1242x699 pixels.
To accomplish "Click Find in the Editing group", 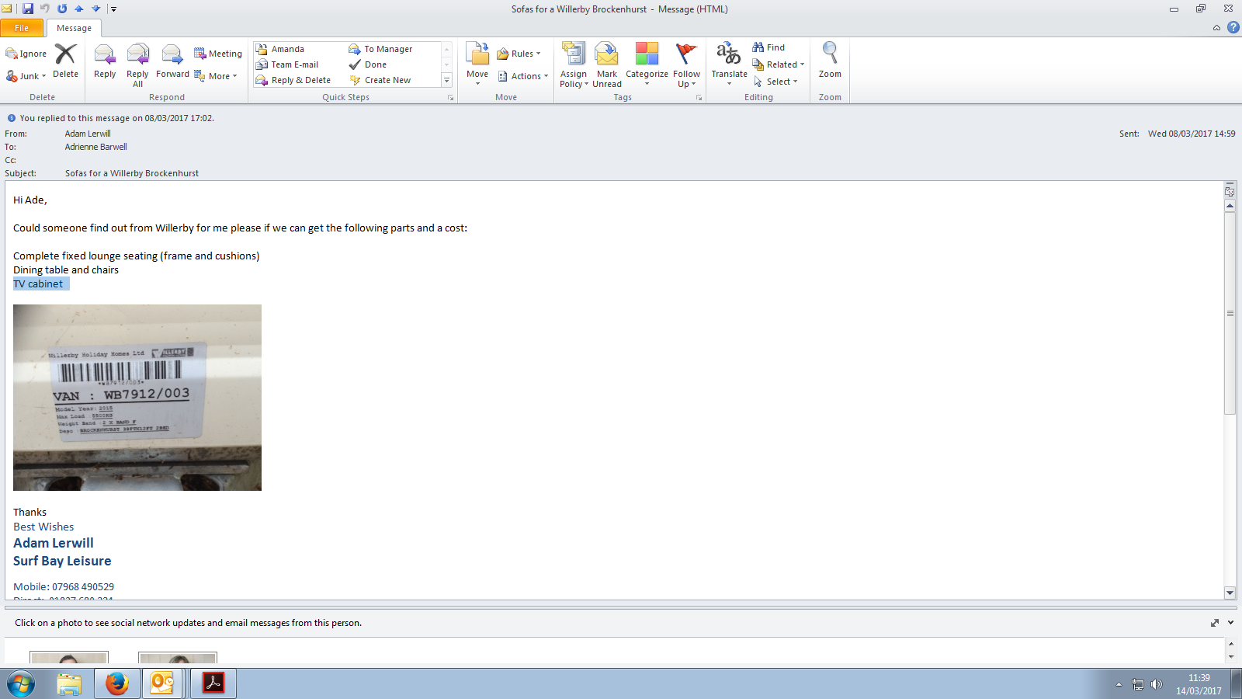I will (x=768, y=47).
